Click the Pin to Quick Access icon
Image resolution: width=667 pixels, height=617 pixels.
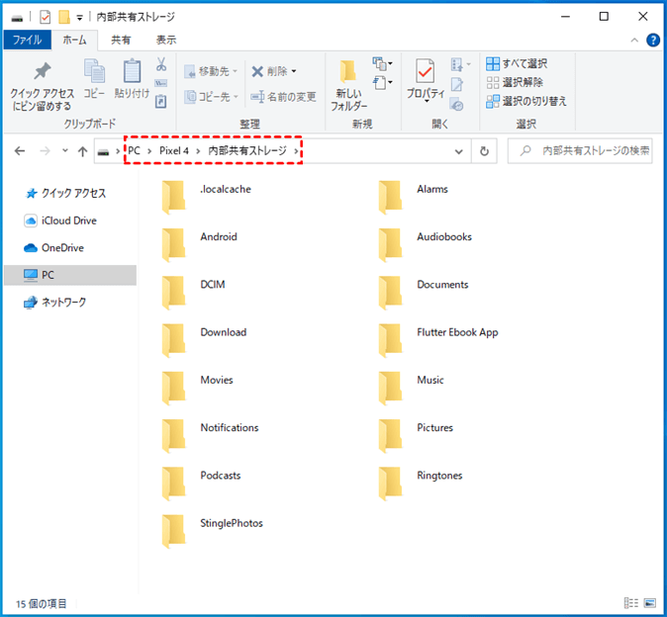(x=42, y=72)
